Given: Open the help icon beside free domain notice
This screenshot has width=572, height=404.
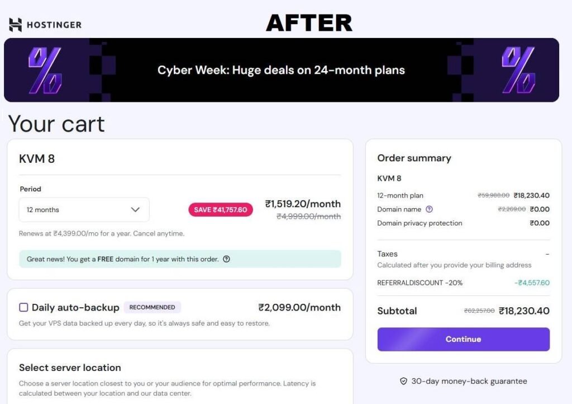Looking at the screenshot, I should pos(226,259).
